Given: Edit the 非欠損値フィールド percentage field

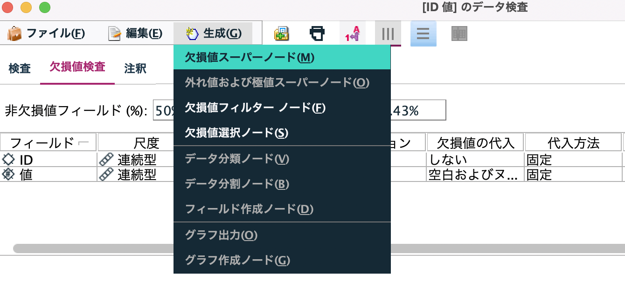Looking at the screenshot, I should click(163, 110).
